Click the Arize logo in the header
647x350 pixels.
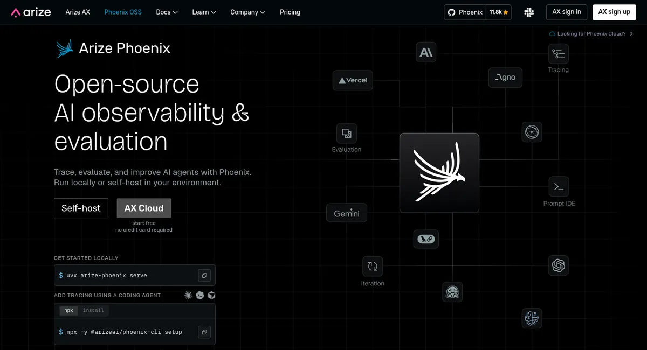tap(31, 12)
